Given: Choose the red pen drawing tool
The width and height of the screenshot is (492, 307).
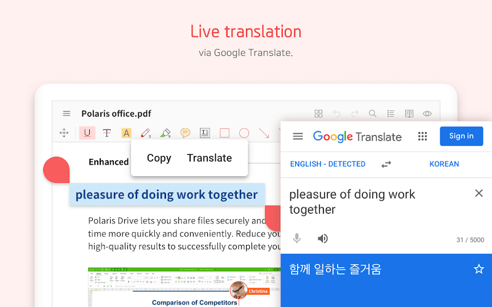Looking at the screenshot, I should [146, 133].
